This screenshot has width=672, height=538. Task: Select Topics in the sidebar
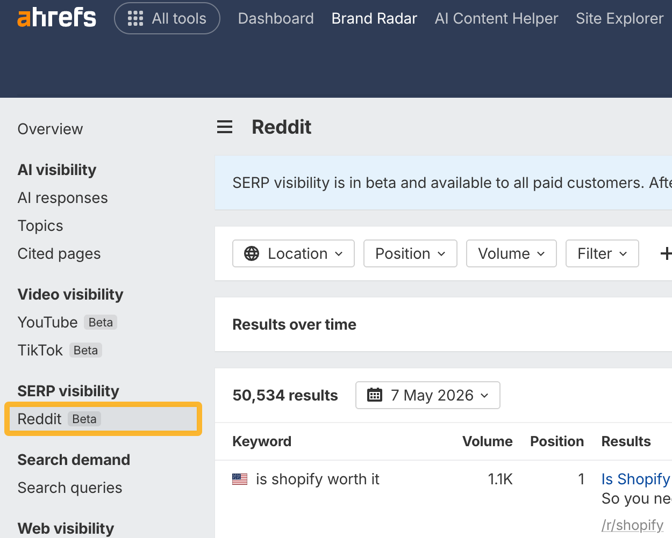pos(40,226)
